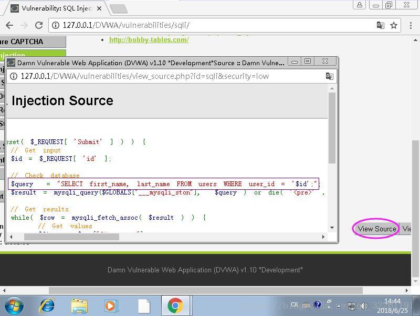Reload the DVWA SQL injection page
This screenshot has width=420, height=316.
point(39,25)
